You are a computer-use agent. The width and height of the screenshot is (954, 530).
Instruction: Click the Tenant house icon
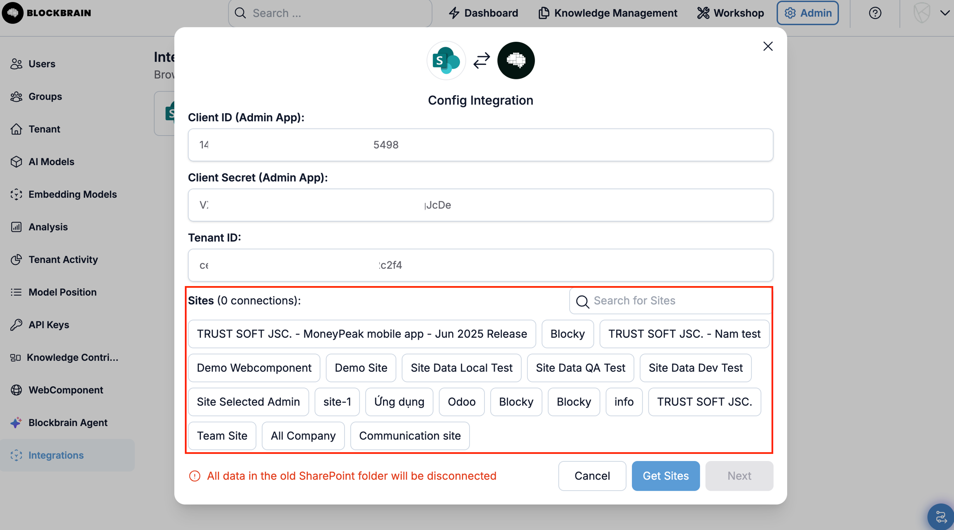click(16, 129)
